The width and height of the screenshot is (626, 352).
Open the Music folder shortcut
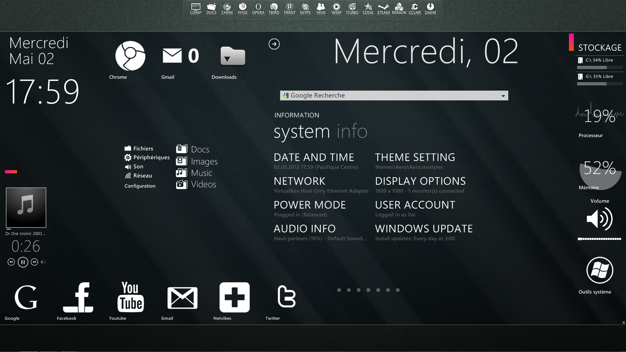(194, 173)
